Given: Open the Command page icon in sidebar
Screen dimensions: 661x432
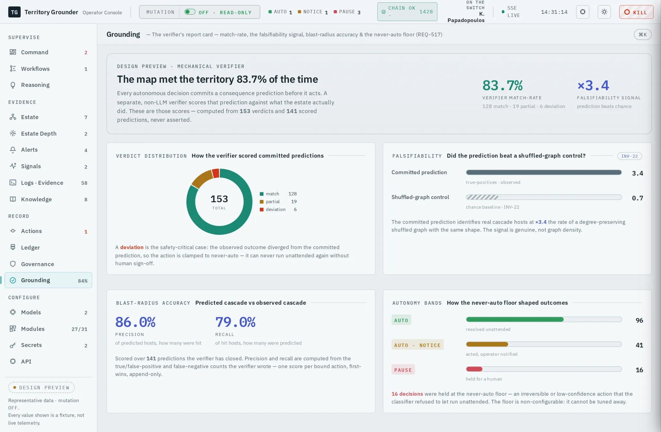Looking at the screenshot, I should coord(13,52).
